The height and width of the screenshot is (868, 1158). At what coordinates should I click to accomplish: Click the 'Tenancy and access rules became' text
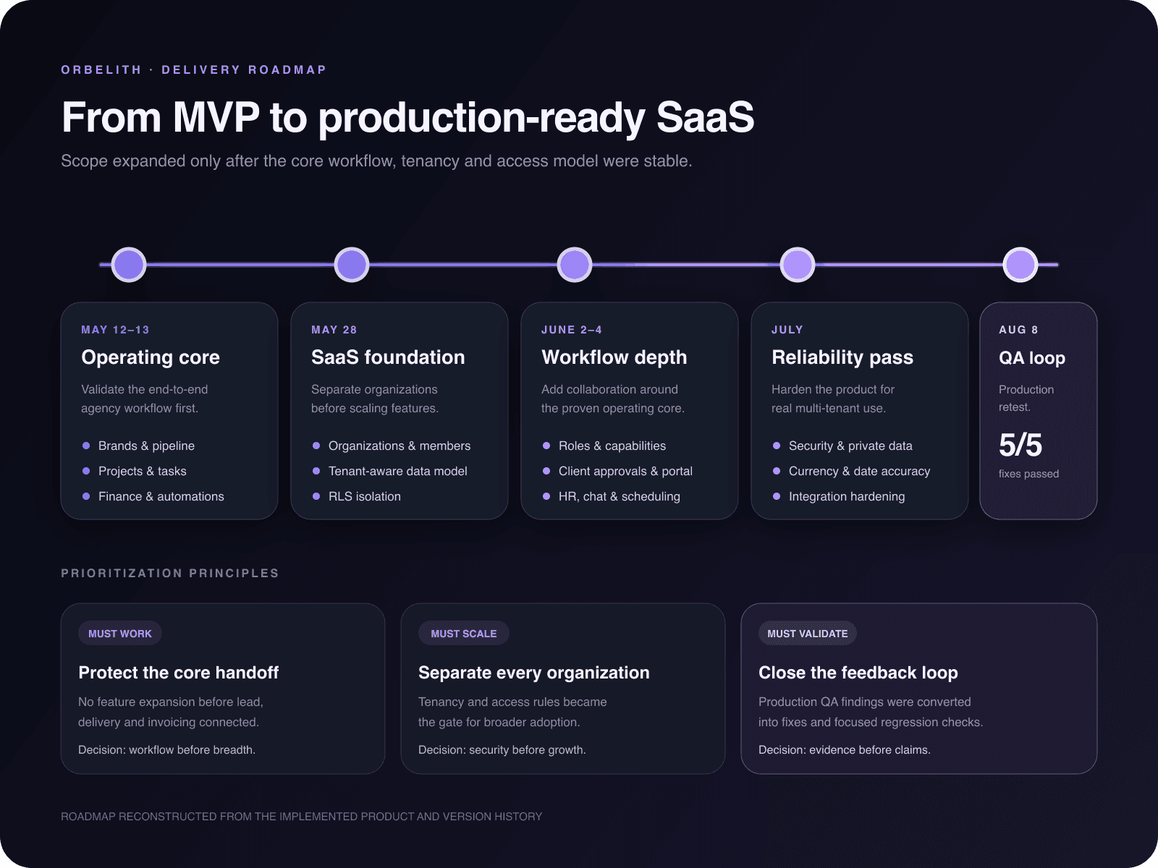coord(512,712)
